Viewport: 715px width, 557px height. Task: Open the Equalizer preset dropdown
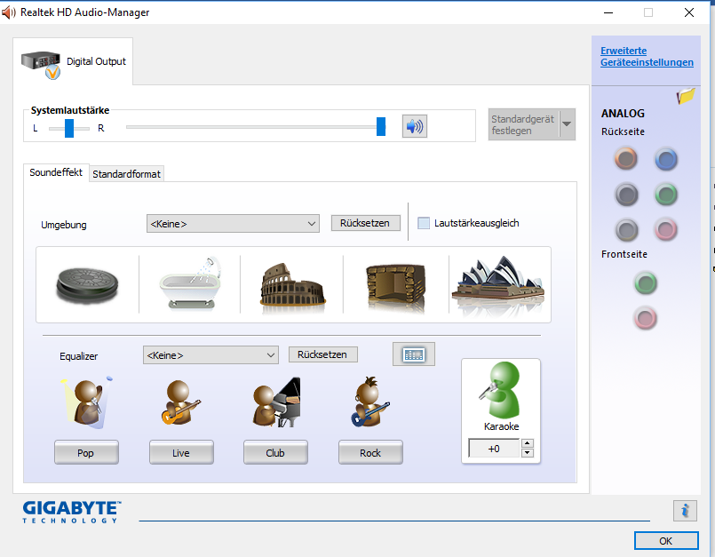click(x=211, y=355)
